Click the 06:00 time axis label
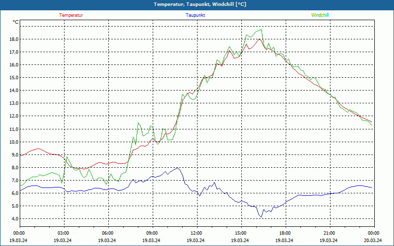The width and height of the screenshot is (394, 246). (108, 233)
